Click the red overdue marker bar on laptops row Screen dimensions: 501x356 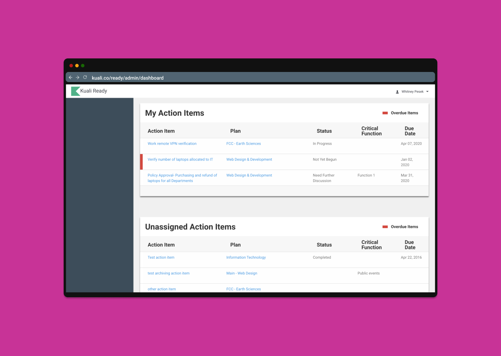141,162
